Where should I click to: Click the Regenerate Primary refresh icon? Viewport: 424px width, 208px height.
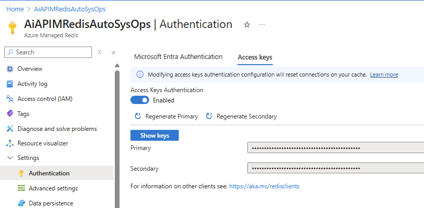pos(138,116)
